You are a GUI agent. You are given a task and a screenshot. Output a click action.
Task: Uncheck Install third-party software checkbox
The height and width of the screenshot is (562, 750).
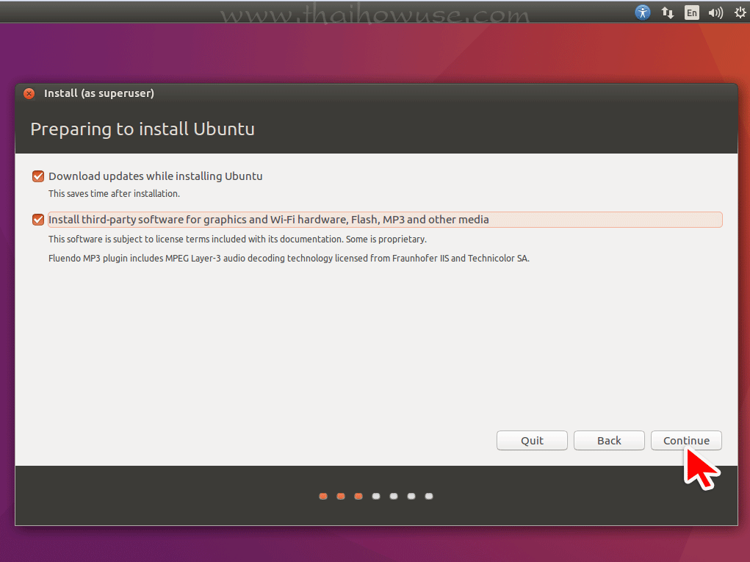tap(38, 220)
